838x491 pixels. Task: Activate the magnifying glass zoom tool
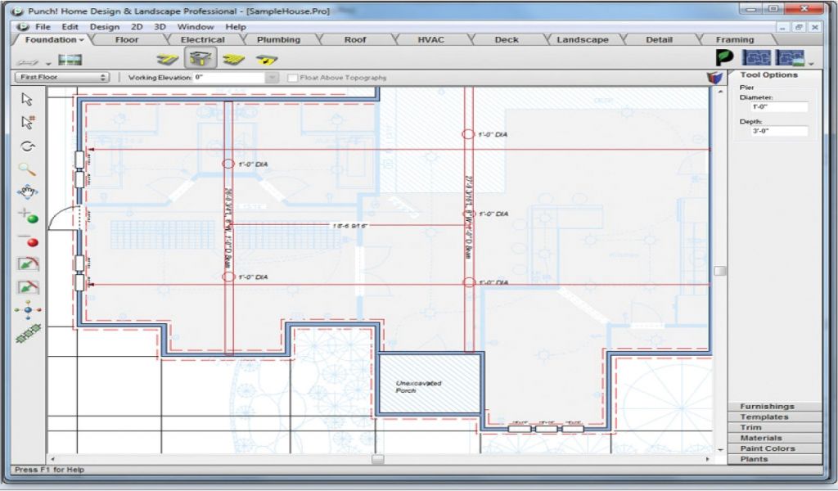pyautogui.click(x=27, y=169)
